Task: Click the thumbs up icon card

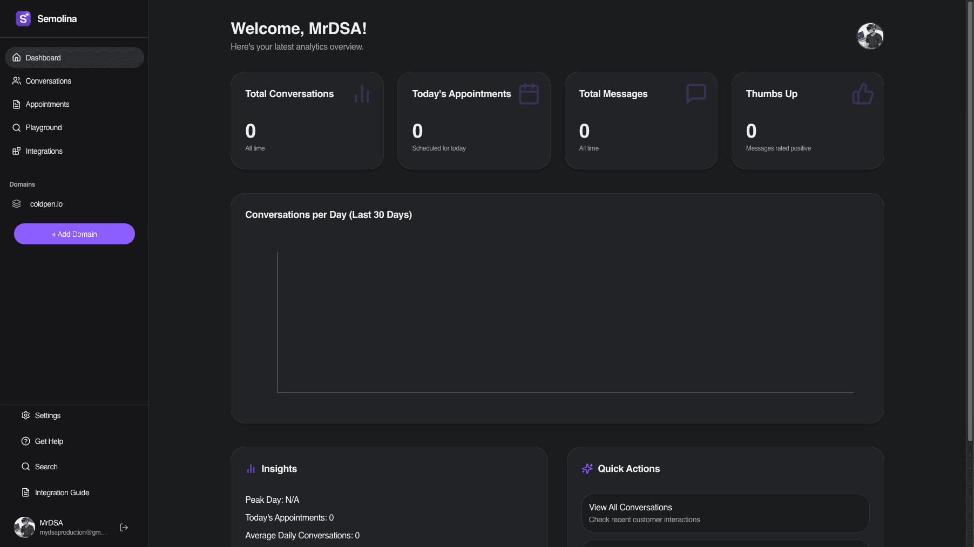Action: [862, 94]
